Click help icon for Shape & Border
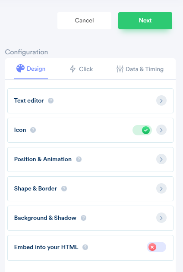Image resolution: width=183 pixels, height=272 pixels. pos(64,188)
